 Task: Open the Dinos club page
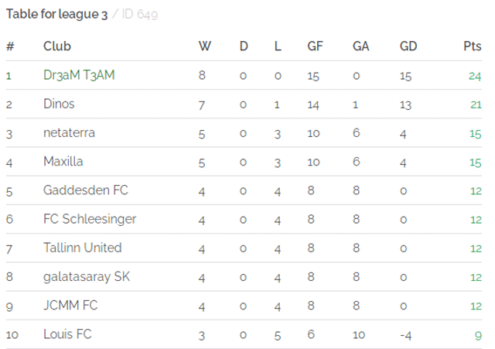coord(59,104)
